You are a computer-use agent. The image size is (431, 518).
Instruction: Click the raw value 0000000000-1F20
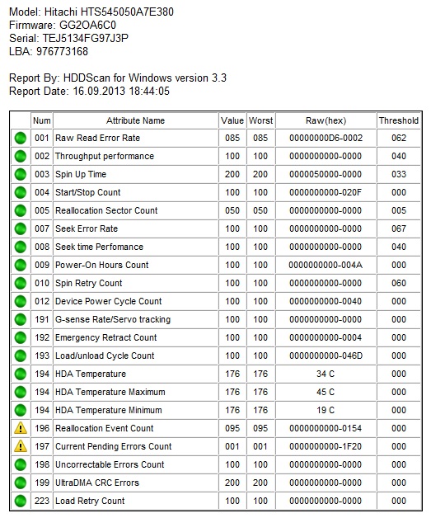(x=326, y=446)
